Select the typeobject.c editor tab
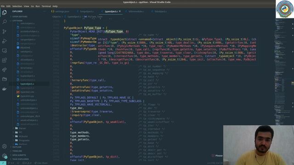The height and width of the screenshot is (165, 294). click(111, 11)
